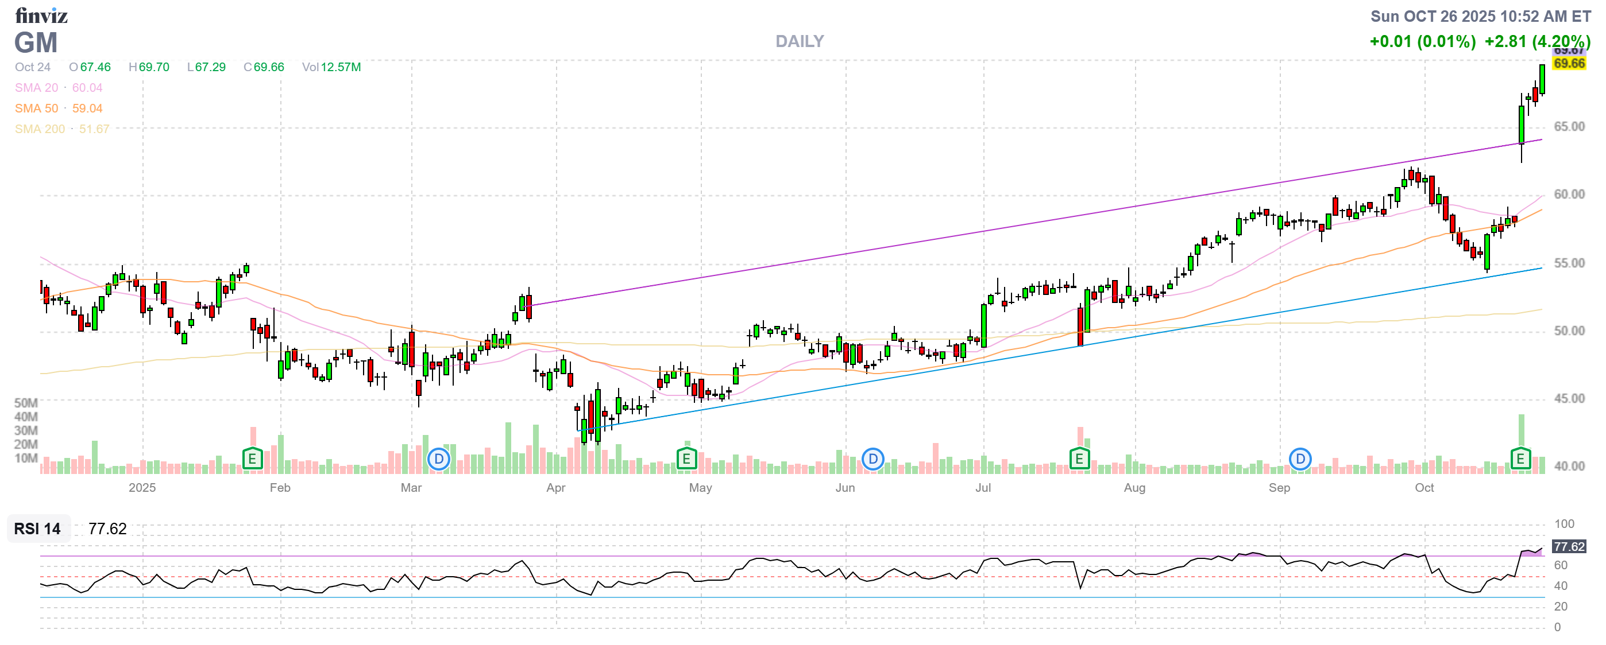Click the +2.81 (4.20%) change text
The width and height of the screenshot is (1606, 645).
pyautogui.click(x=1537, y=41)
